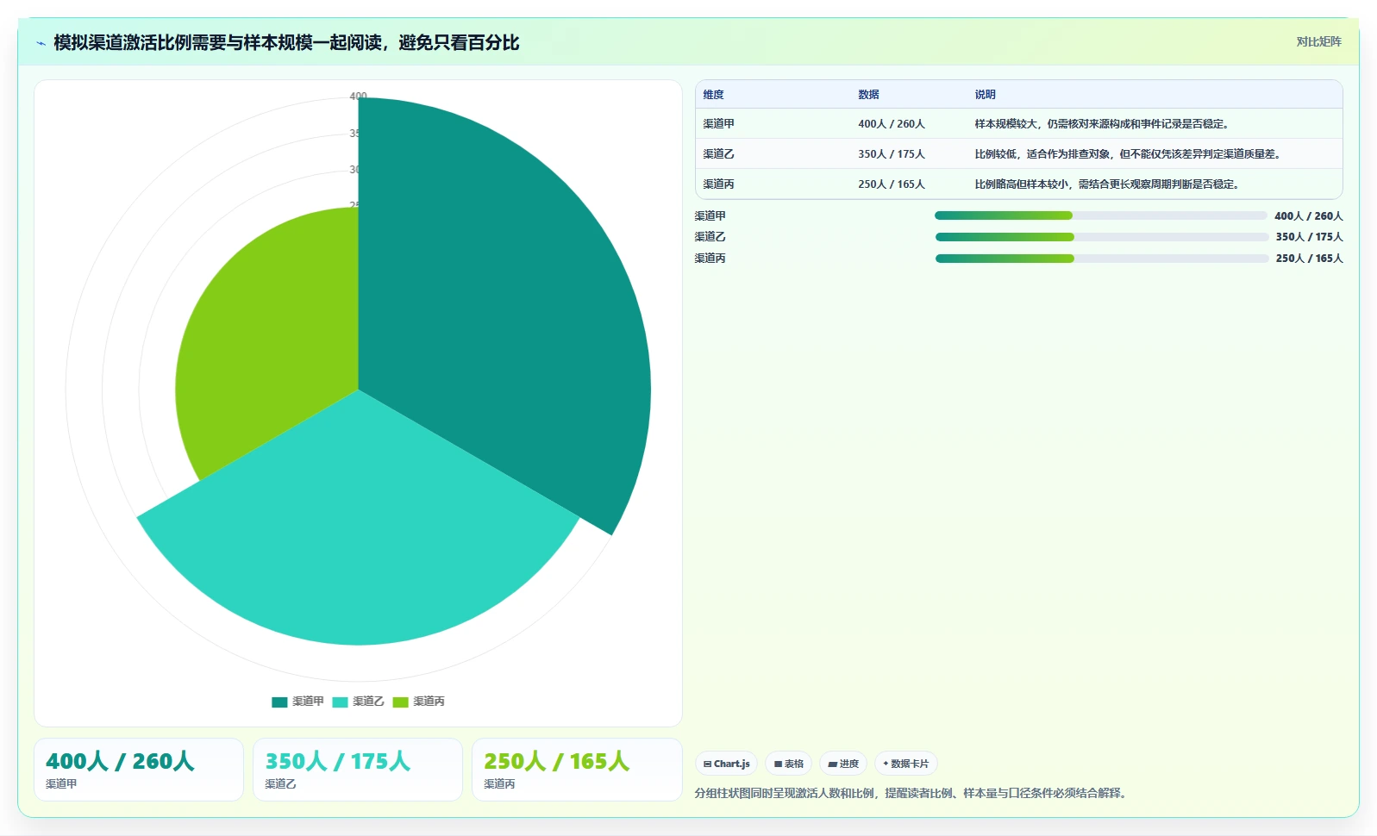Image resolution: width=1377 pixels, height=836 pixels.
Task: Click the 渠道乙 progress bar
Action: click(1102, 237)
